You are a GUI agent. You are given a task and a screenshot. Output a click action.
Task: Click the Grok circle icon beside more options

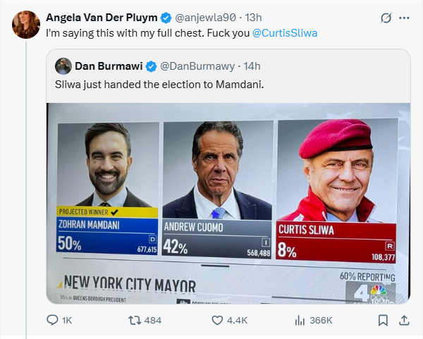pos(386,18)
